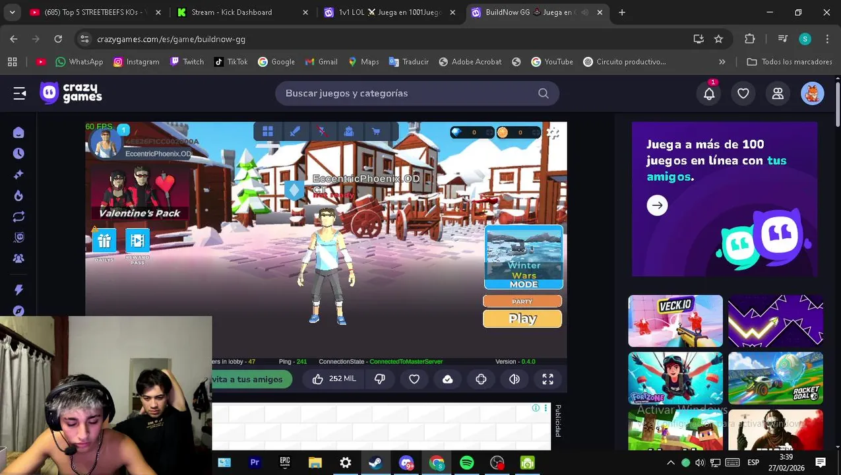Open the VECK.IO game thumbnail
Image resolution: width=841 pixels, height=475 pixels.
[675, 321]
